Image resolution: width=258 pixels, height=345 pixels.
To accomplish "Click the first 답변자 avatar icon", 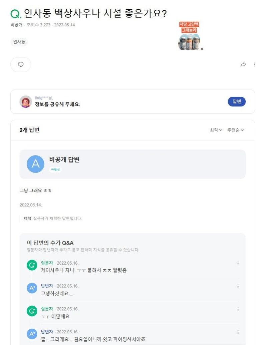I will click(32, 289).
